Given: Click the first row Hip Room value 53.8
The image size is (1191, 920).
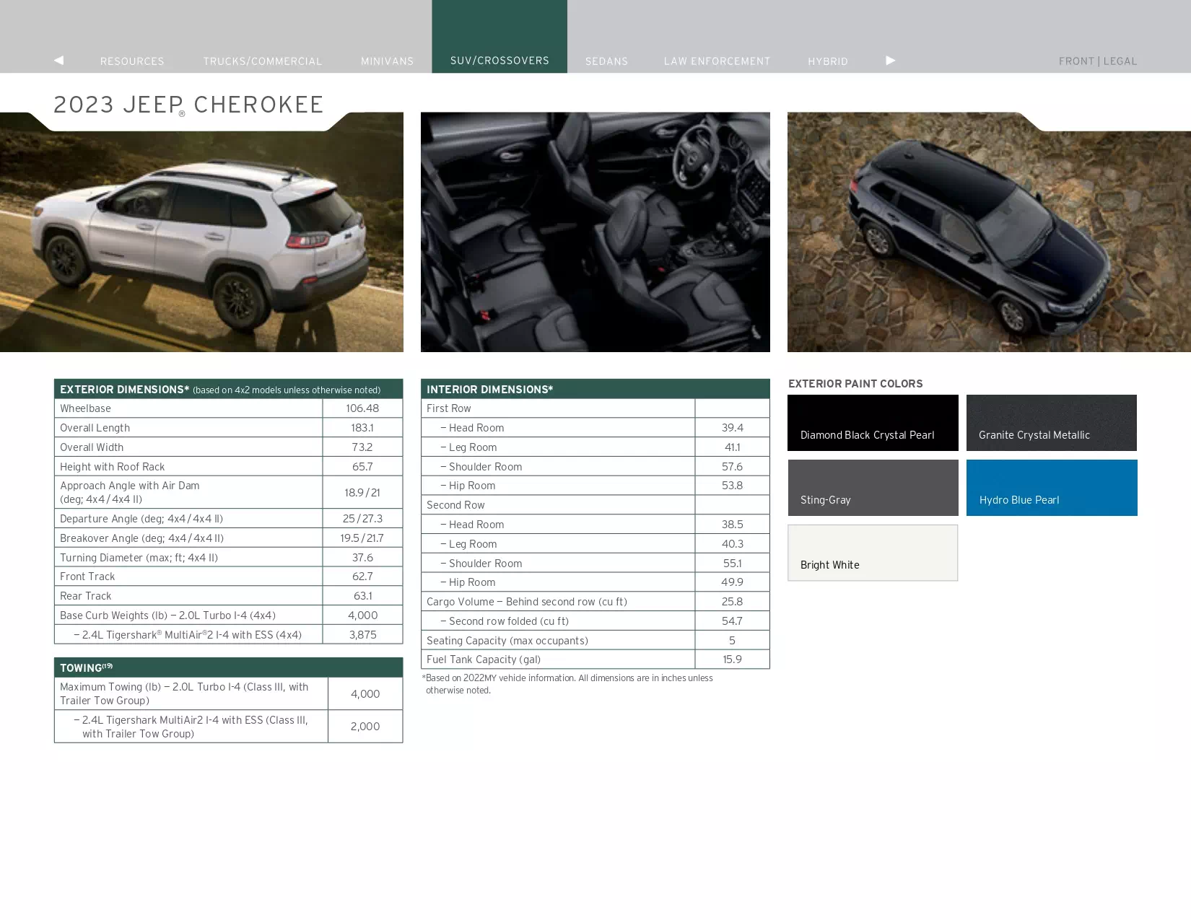Looking at the screenshot, I should tap(732, 486).
